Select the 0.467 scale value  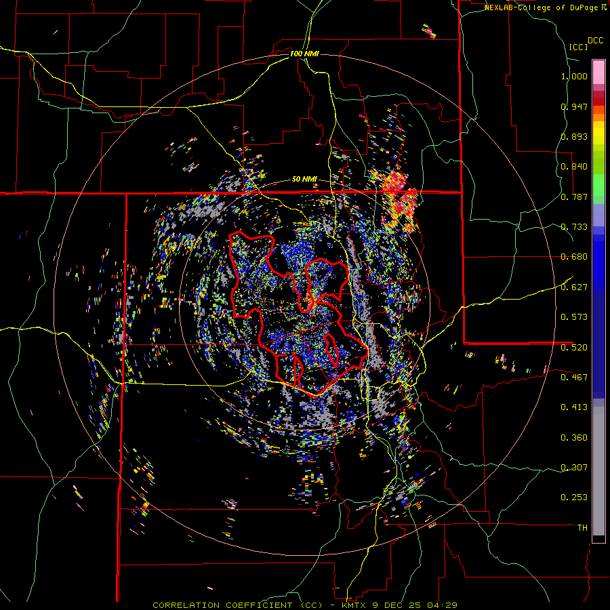(x=574, y=378)
